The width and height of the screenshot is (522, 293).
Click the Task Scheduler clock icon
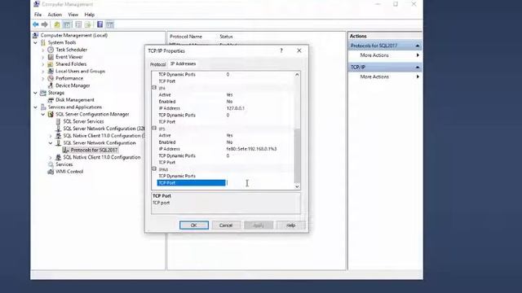click(51, 50)
